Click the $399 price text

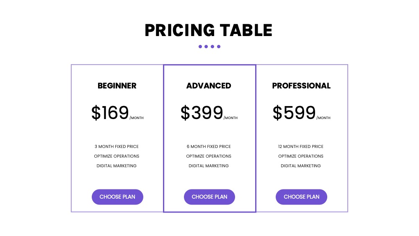click(x=202, y=112)
